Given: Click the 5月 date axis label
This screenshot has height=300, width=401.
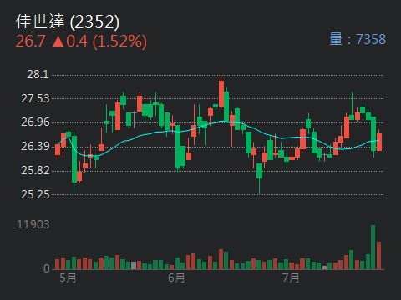Looking at the screenshot, I should click(68, 277).
